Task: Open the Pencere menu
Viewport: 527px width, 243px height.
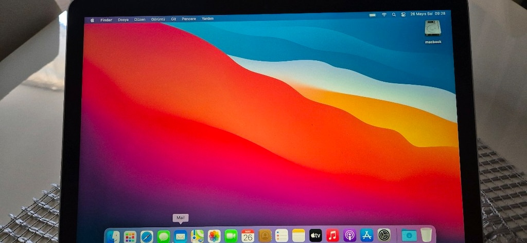Action: [189, 19]
